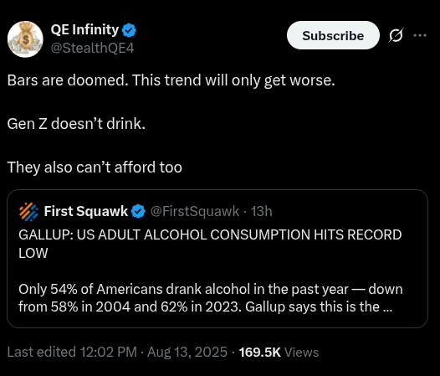Click the Subscribe button
This screenshot has height=376, width=440.
tap(333, 35)
